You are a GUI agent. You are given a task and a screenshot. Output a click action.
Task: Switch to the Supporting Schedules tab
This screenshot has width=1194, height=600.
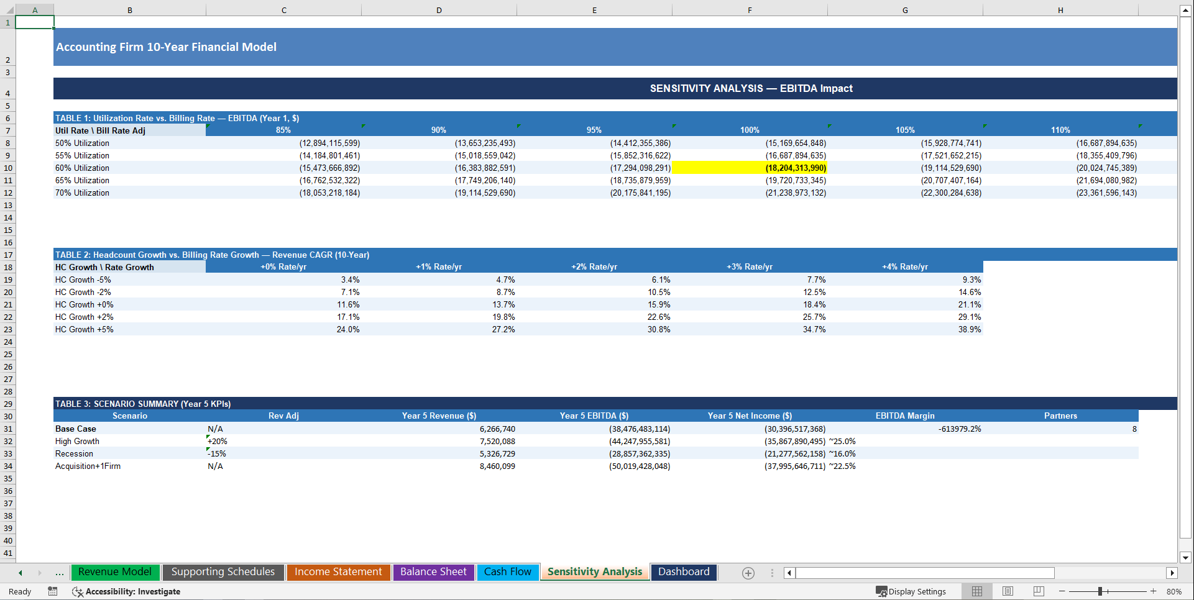223,572
